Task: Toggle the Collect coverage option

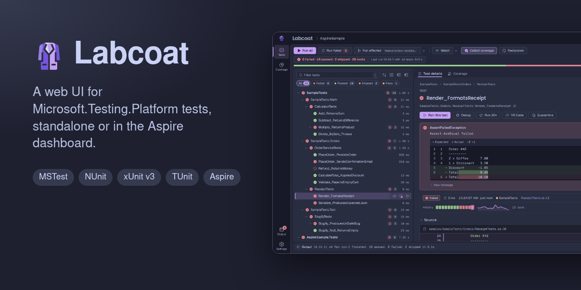Action: tap(479, 51)
